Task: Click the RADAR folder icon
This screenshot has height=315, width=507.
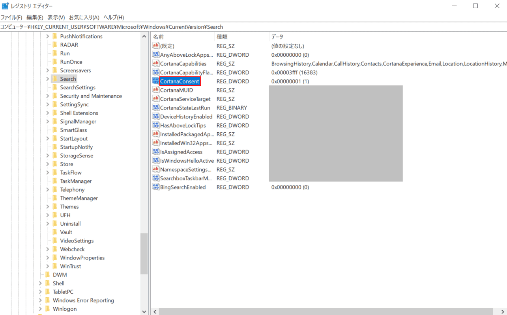Action: pyautogui.click(x=55, y=45)
